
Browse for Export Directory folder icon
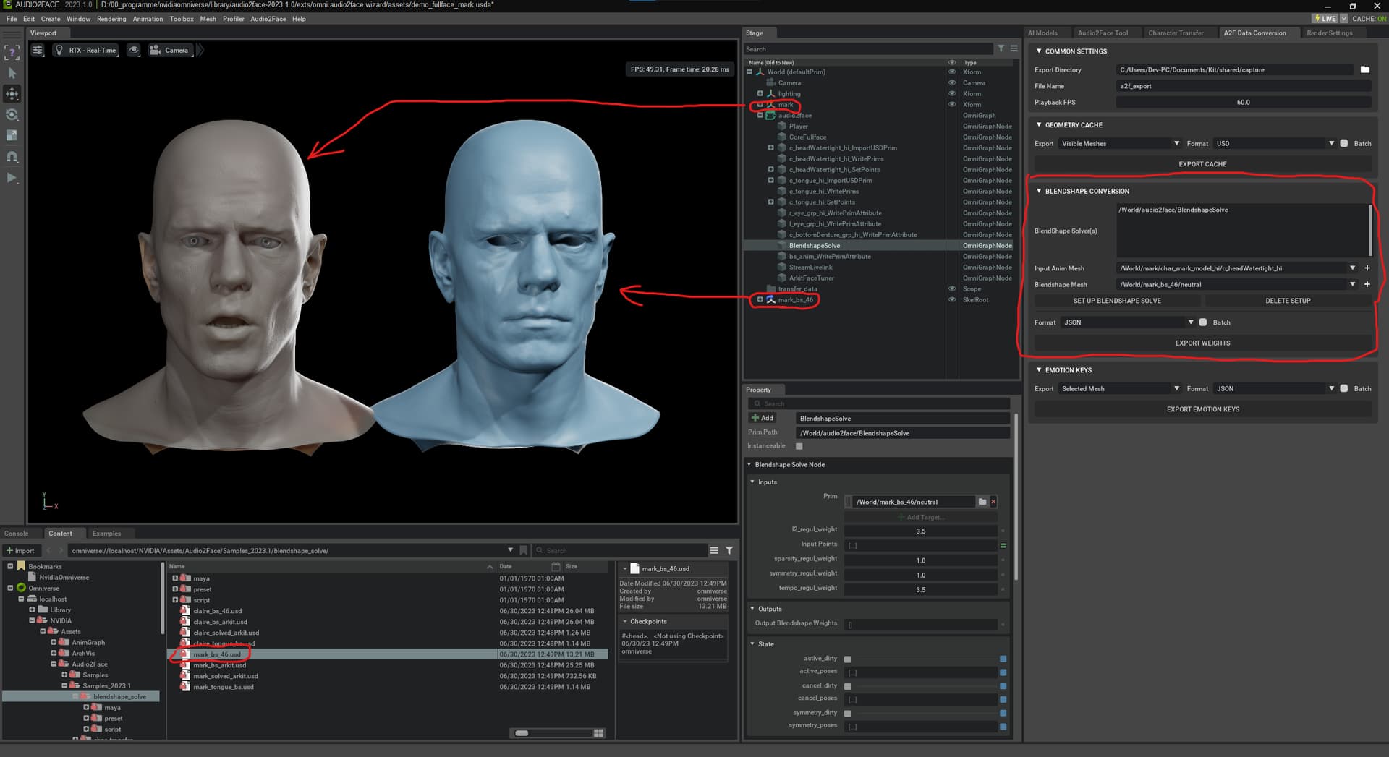click(1364, 70)
